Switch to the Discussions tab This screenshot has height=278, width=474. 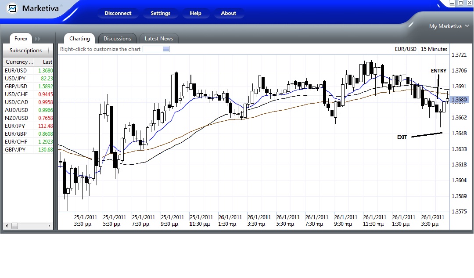(117, 38)
